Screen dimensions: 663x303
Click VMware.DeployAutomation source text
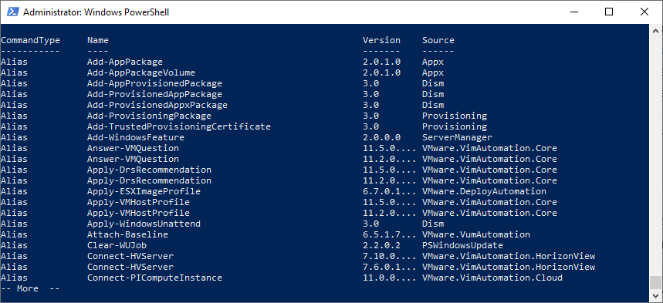click(484, 191)
